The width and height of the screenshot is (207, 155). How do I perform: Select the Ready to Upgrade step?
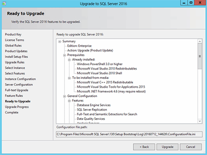18,101
